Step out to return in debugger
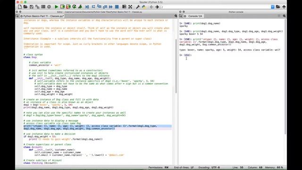The height and width of the screenshot is (170, 302). 105,7
